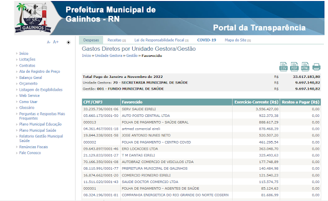The width and height of the screenshot is (328, 201).
Task: Select JOSE ANTONIO NUNES NETO row
Action: 201,135
